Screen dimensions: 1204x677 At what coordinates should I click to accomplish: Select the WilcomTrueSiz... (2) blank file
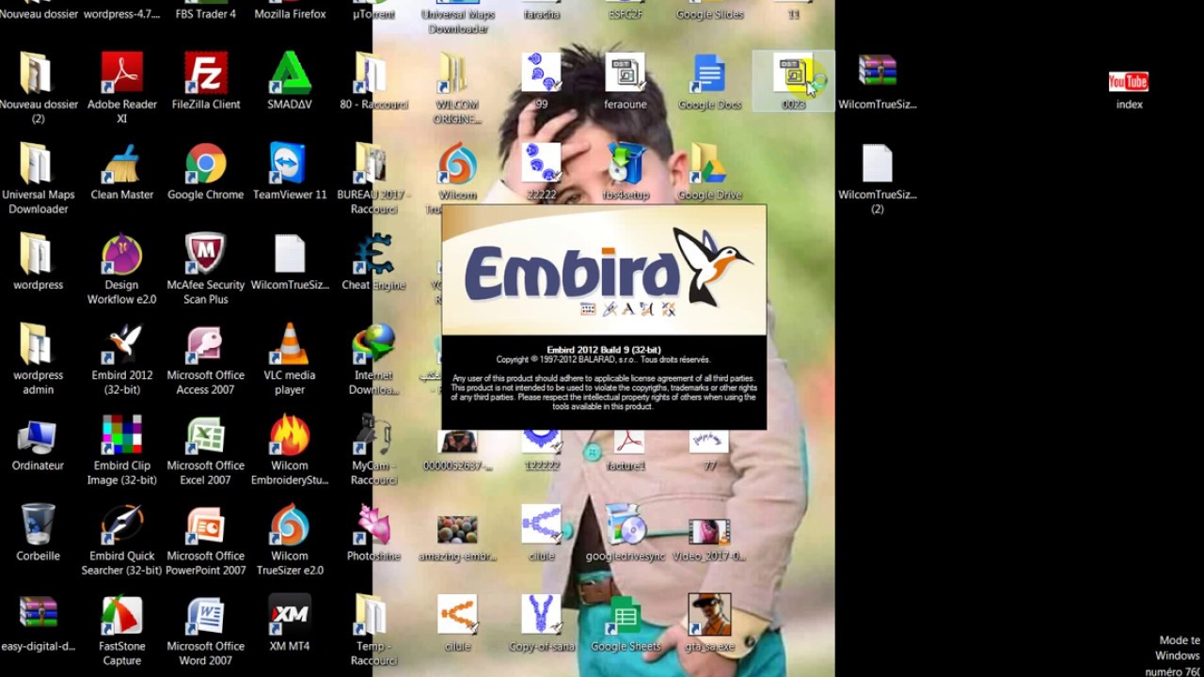(877, 180)
